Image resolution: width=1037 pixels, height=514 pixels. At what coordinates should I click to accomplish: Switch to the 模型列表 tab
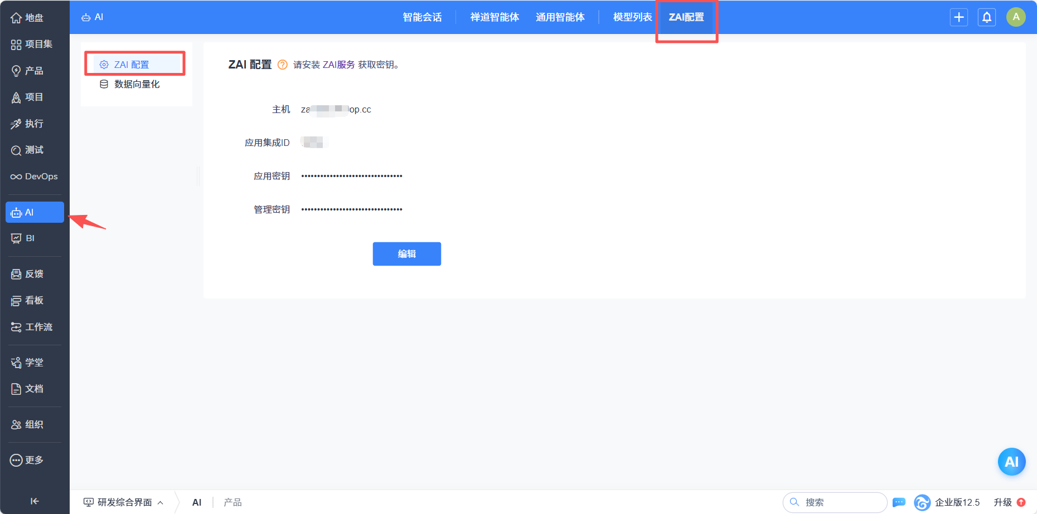[632, 17]
